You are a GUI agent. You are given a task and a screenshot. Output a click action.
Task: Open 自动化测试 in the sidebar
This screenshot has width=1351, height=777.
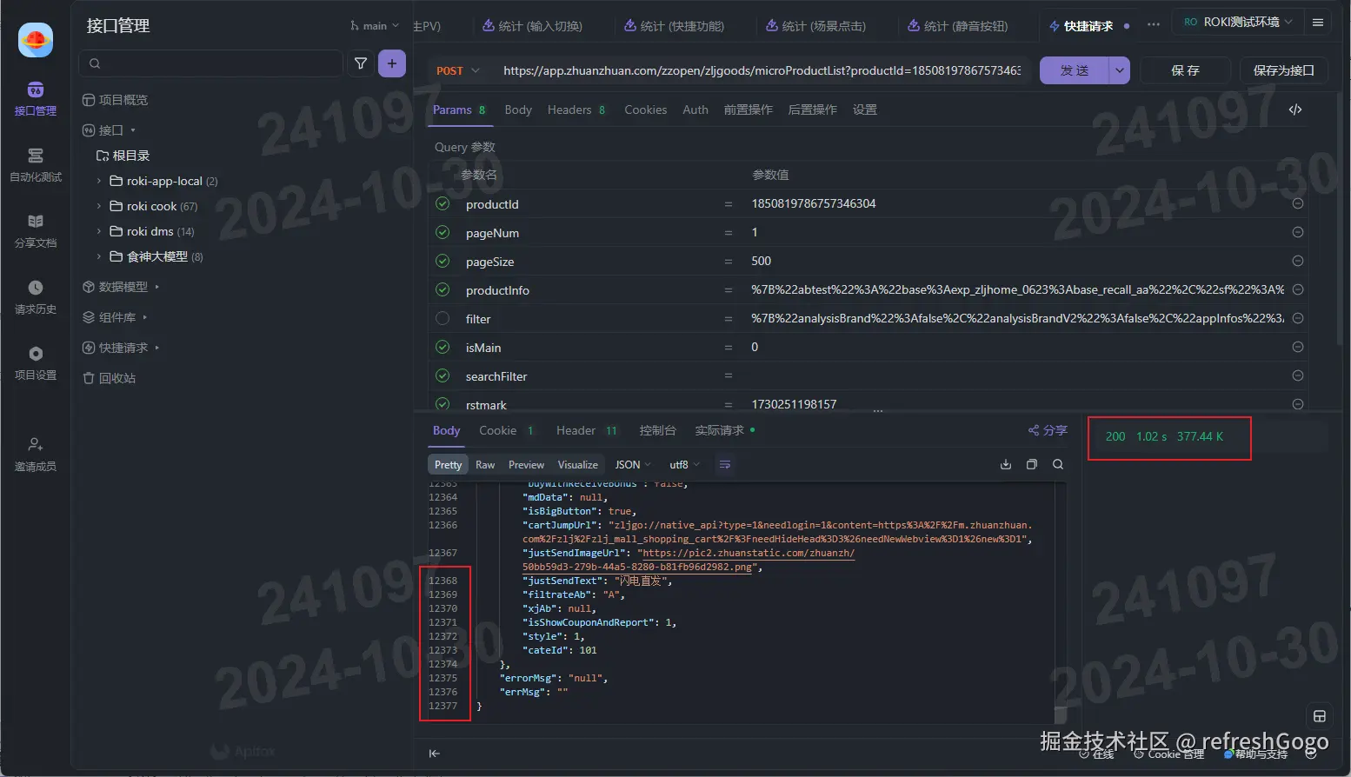[x=36, y=165]
